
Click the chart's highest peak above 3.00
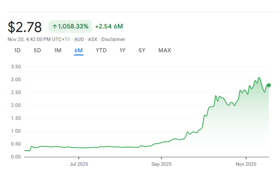(259, 77)
